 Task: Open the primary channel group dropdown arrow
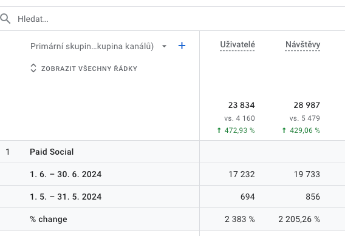click(164, 46)
